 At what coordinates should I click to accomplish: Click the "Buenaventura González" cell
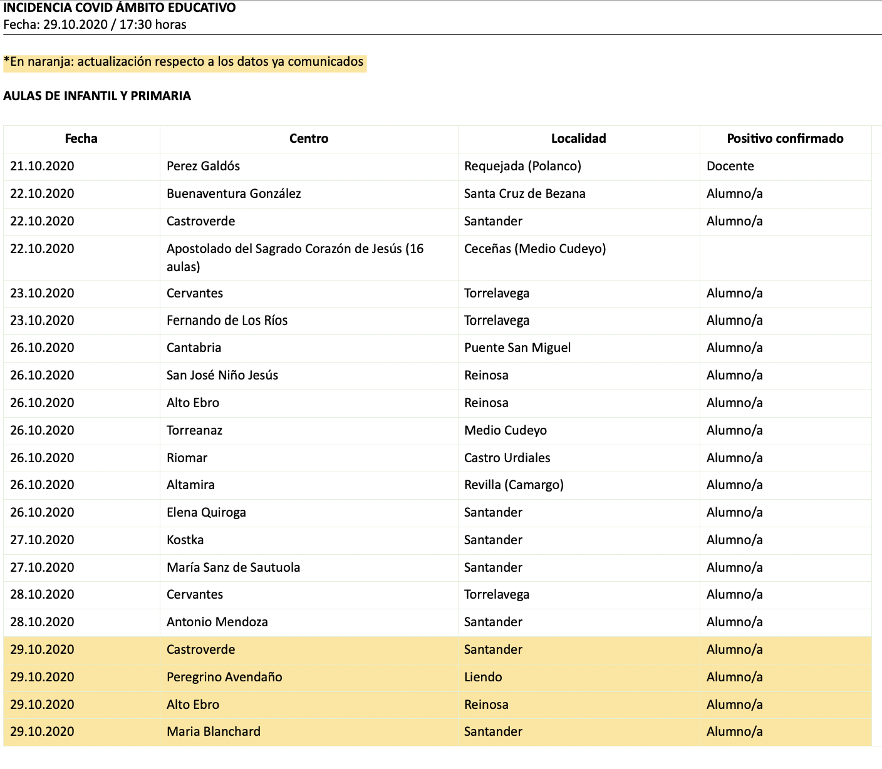pos(234,194)
